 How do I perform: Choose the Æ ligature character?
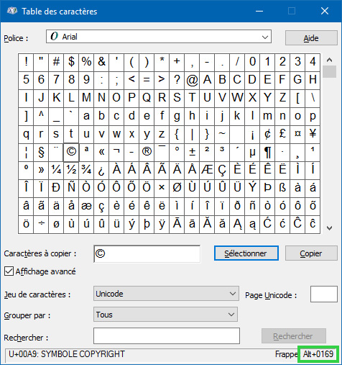click(x=207, y=170)
